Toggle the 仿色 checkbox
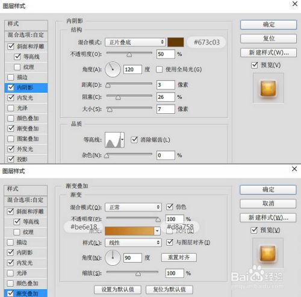 (170, 207)
